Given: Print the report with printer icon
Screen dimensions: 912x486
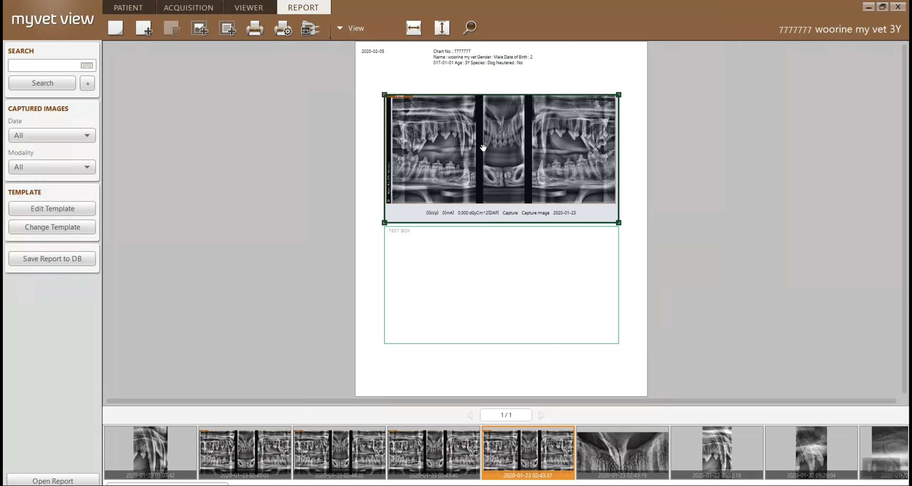Looking at the screenshot, I should coord(255,29).
